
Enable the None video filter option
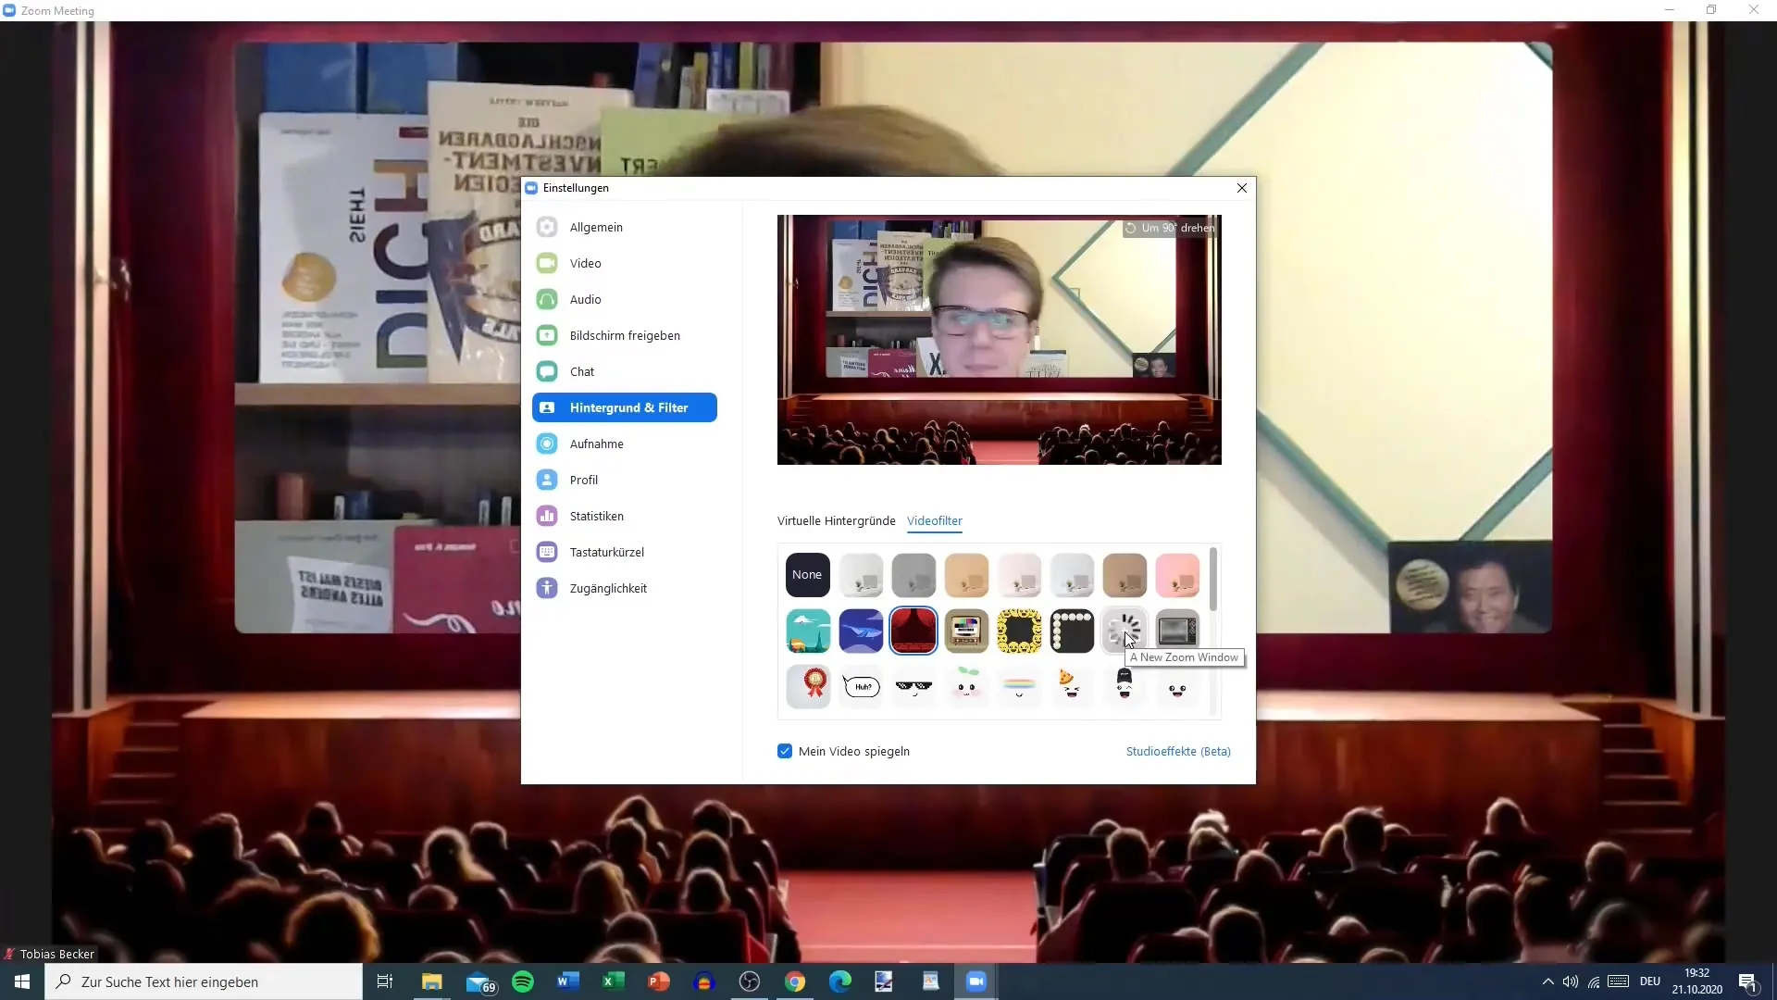pos(805,574)
